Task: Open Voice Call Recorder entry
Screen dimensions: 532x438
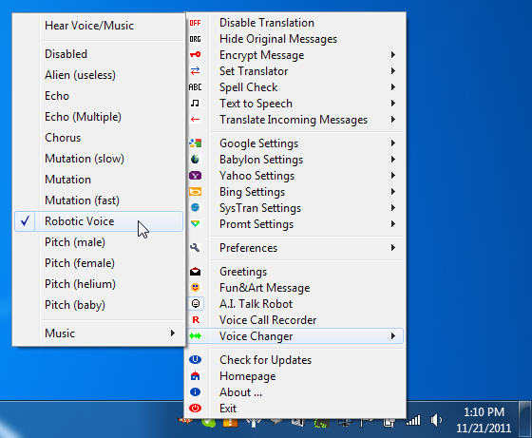Action: coord(294,320)
